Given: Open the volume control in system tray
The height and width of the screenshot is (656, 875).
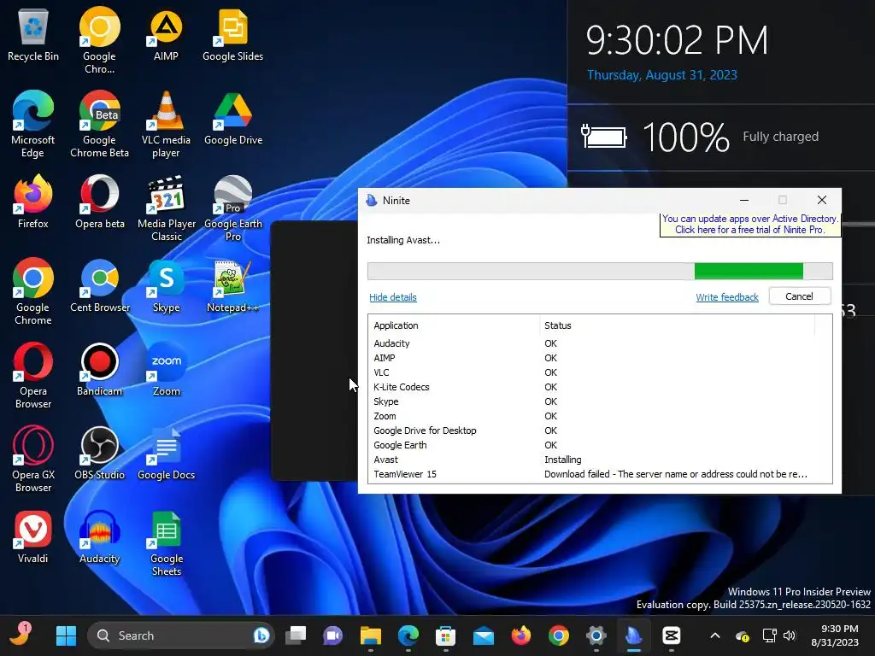Looking at the screenshot, I should (x=789, y=635).
